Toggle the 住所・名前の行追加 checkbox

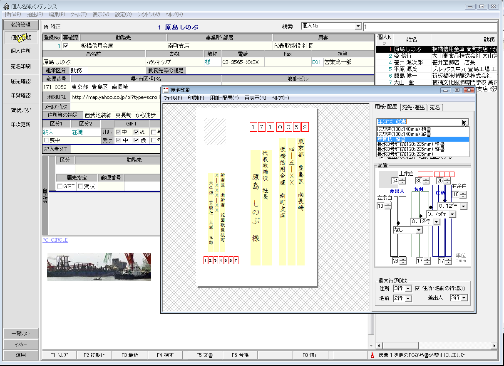(417, 288)
